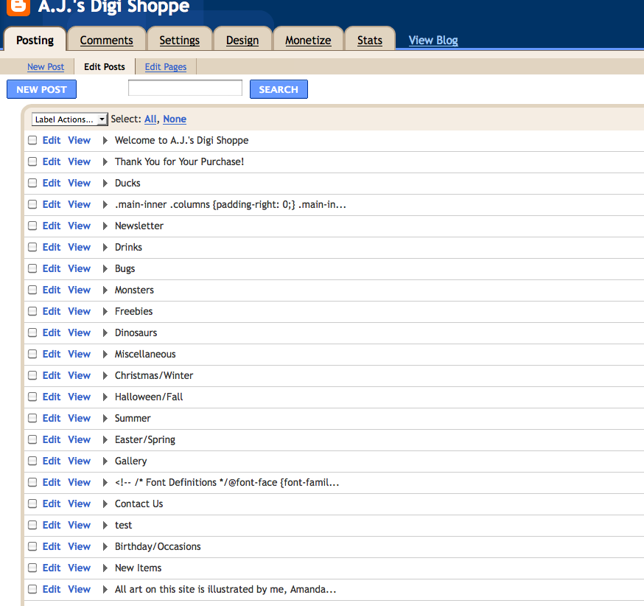This screenshot has height=606, width=644.
Task: Switch to the Comments tab
Action: pyautogui.click(x=106, y=40)
